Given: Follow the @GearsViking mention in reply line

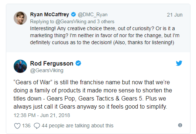Looking at the screenshot, I should click(71, 22).
